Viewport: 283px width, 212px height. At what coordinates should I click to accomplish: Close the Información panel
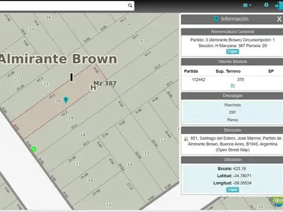click(x=279, y=19)
